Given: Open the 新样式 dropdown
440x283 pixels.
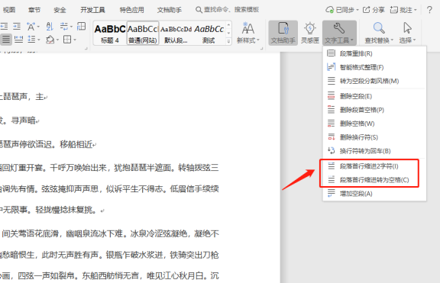Looking at the screenshot, I should pyautogui.click(x=248, y=33).
